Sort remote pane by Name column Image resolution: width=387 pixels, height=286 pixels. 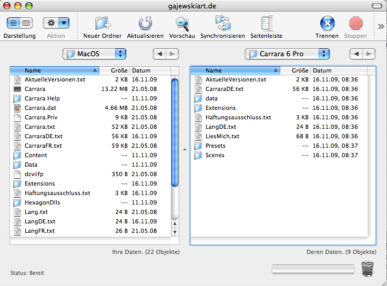click(x=236, y=70)
